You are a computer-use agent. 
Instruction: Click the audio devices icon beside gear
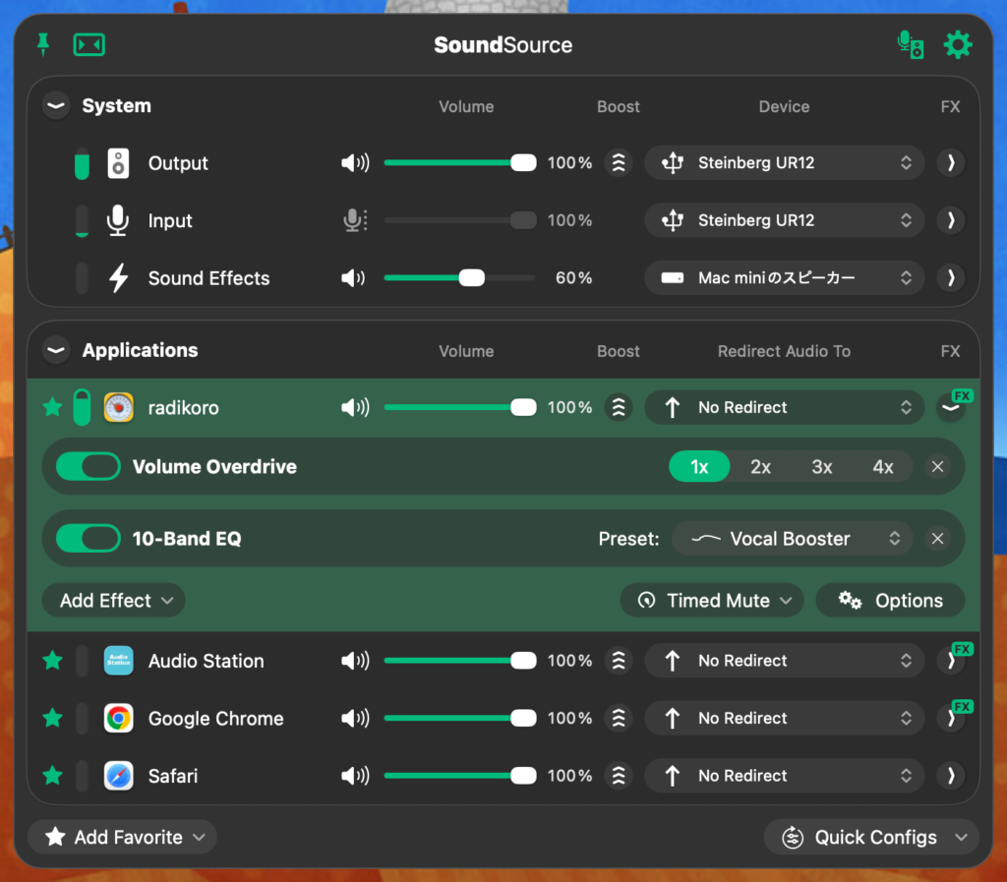pos(911,44)
